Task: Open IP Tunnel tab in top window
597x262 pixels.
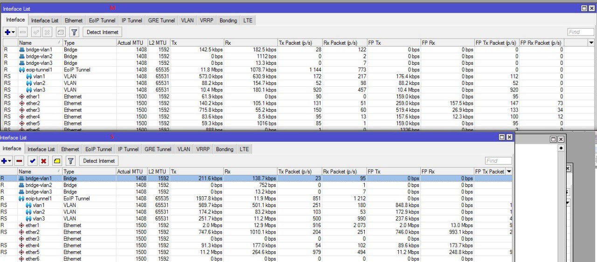Action: [132, 21]
